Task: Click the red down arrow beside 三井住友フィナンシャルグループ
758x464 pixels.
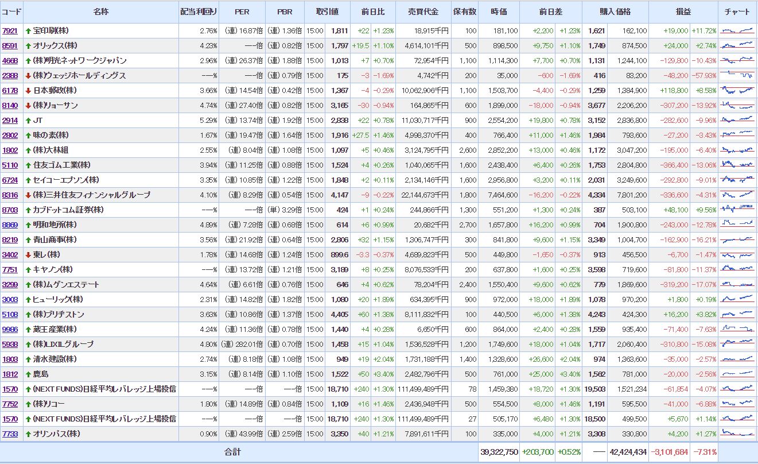Action: pos(28,195)
